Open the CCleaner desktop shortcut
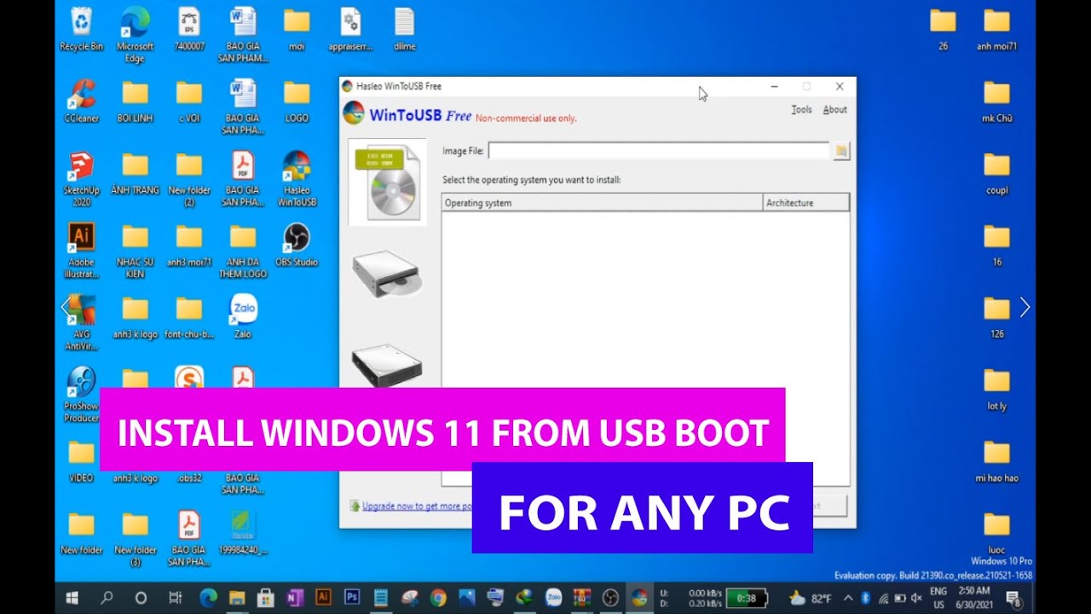1091x614 pixels. tap(81, 101)
